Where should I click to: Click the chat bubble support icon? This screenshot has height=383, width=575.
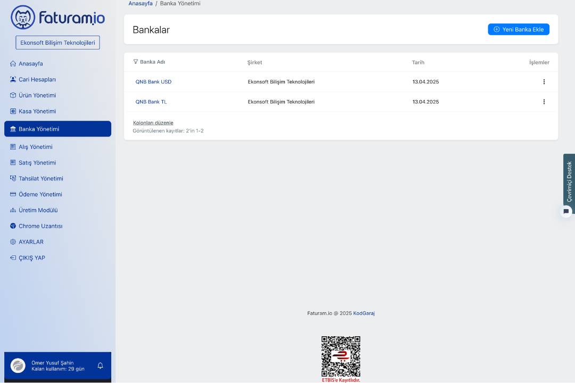(566, 212)
